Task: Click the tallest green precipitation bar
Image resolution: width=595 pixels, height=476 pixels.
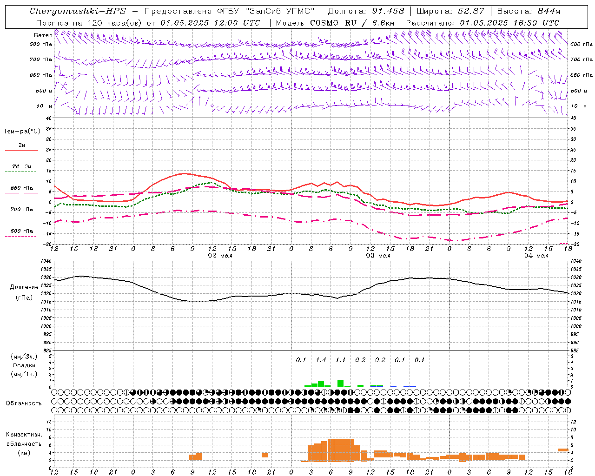Action: (340, 383)
